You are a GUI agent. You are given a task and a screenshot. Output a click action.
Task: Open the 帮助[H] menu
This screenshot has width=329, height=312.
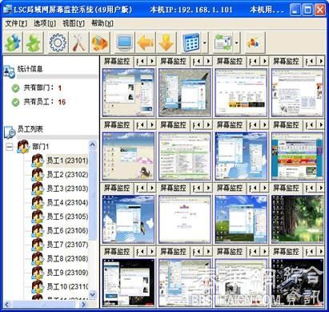coord(102,23)
